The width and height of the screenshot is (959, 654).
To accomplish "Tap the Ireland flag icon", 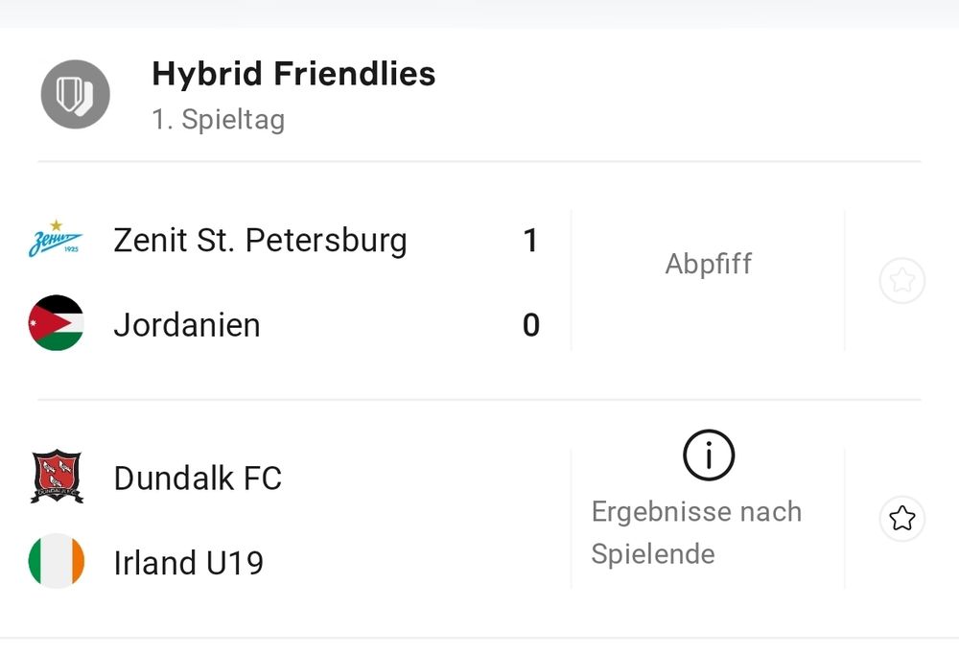I will click(x=56, y=561).
